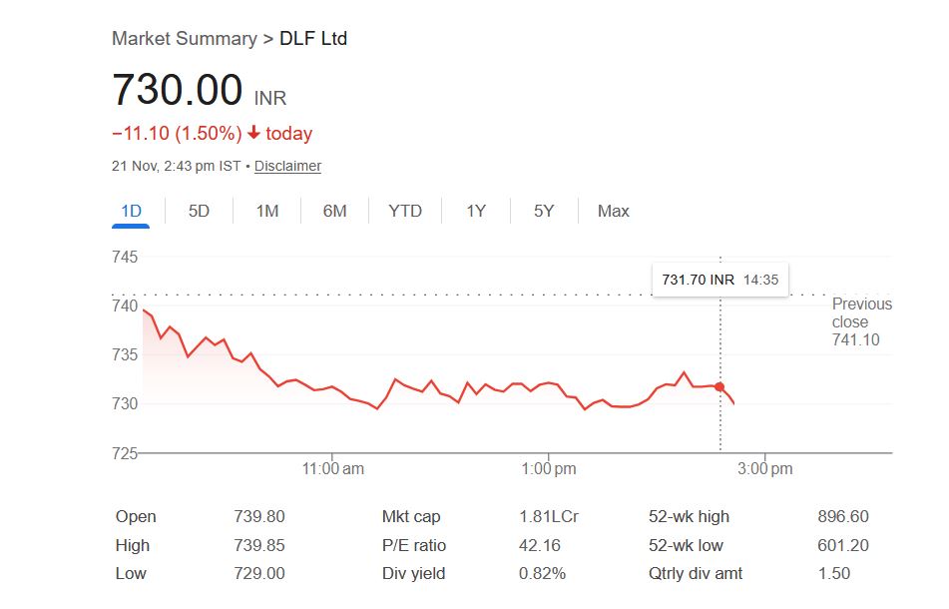Show the 6M price chart
Screen dimensions: 949x609
pos(335,211)
